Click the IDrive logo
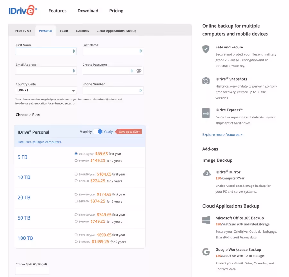This screenshot has height=277, width=289. click(23, 11)
